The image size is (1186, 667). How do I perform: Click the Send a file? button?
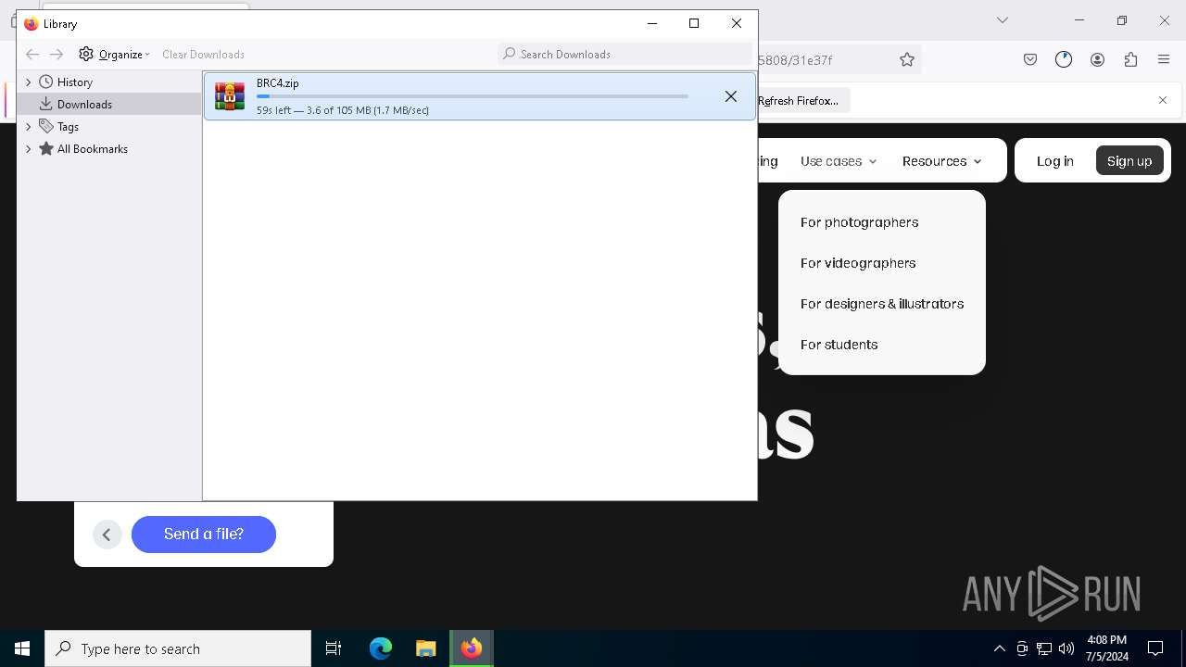coord(204,535)
